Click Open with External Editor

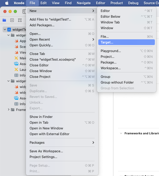point(62,134)
